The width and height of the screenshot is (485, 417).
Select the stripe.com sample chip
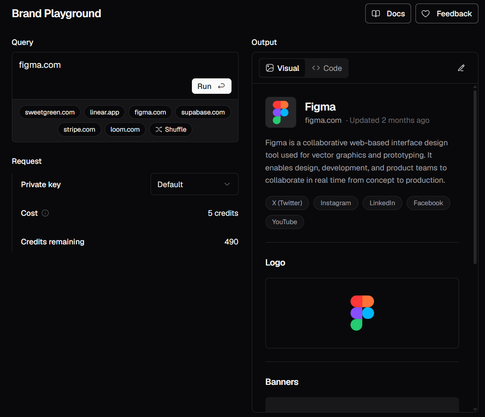point(80,129)
